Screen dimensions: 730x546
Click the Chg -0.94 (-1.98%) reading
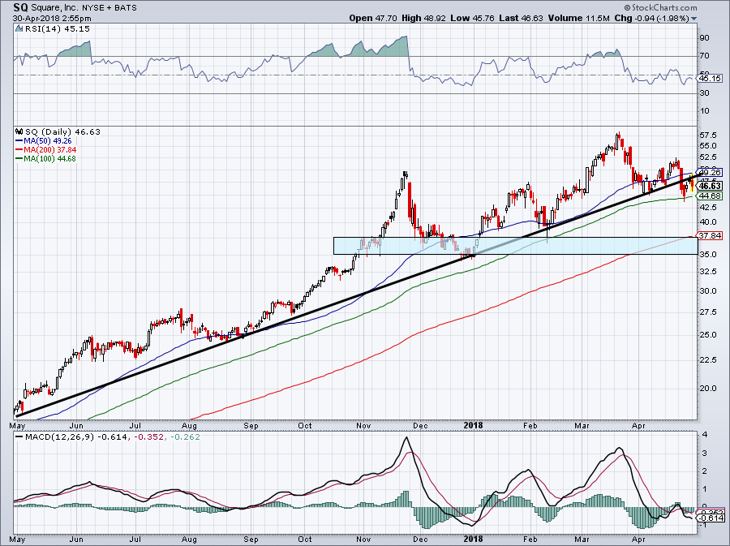pyautogui.click(x=652, y=18)
